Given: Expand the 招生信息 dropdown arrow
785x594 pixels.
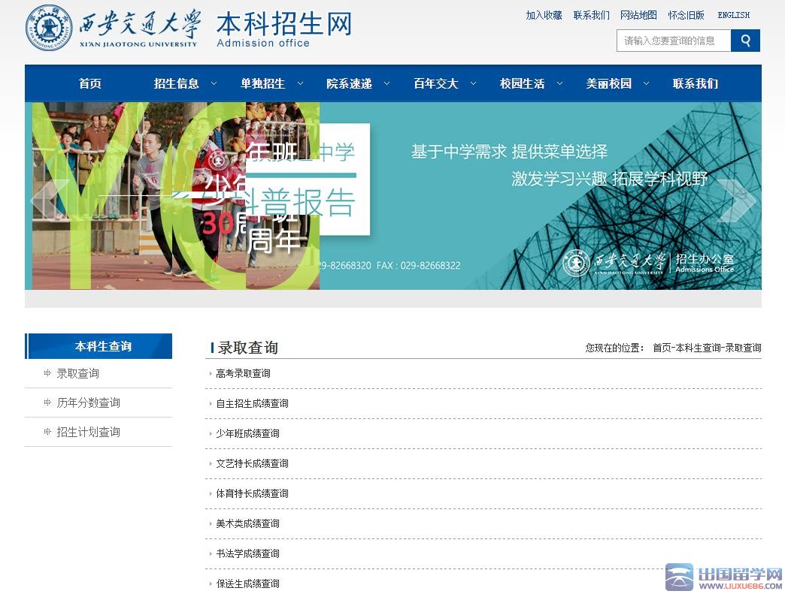Looking at the screenshot, I should [214, 83].
